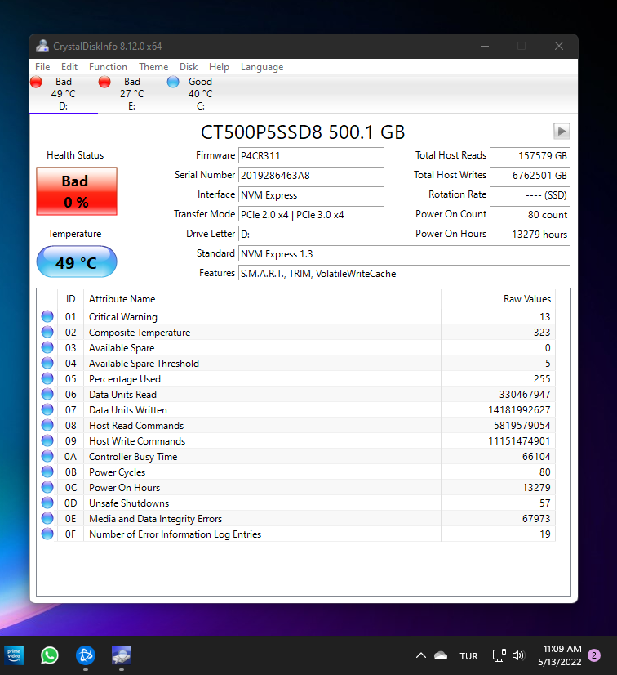Click the Power On Count value 80 count
Viewport: 617px width, 675px height.
click(530, 214)
